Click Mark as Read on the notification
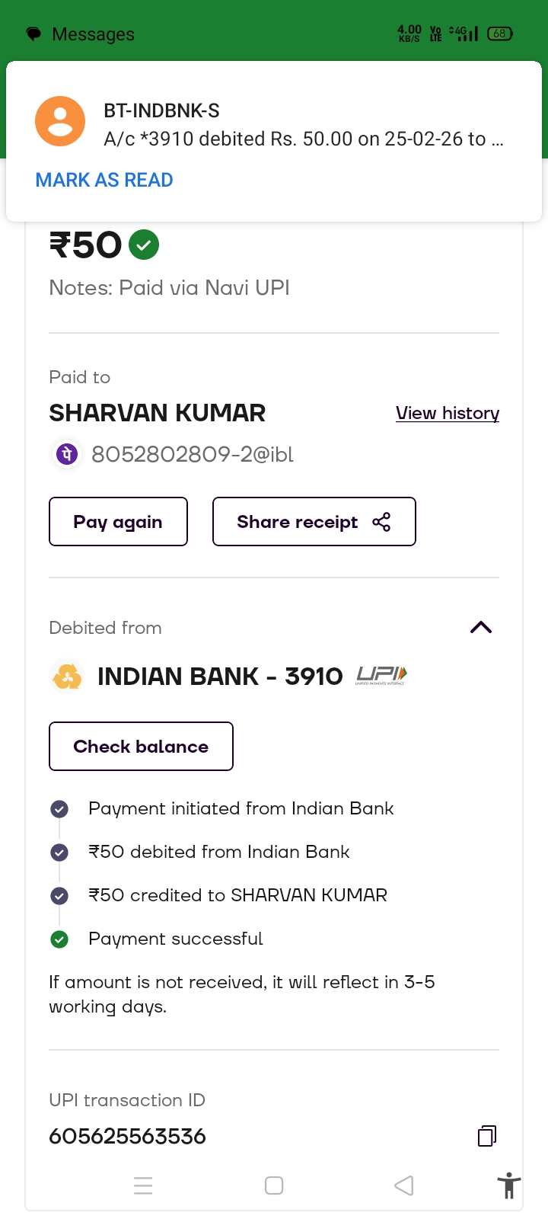The height and width of the screenshot is (1219, 548). [x=104, y=181]
